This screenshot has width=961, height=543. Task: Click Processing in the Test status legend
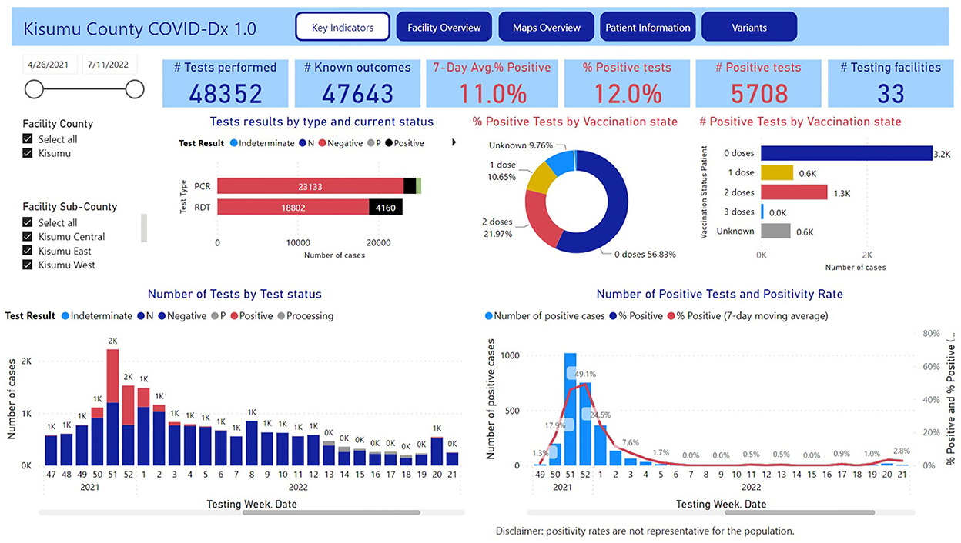(x=305, y=315)
